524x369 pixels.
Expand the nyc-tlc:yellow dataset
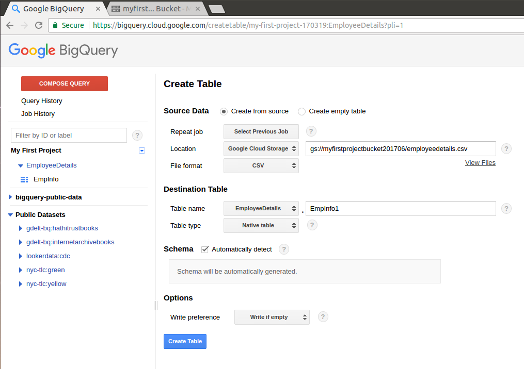pos(20,284)
